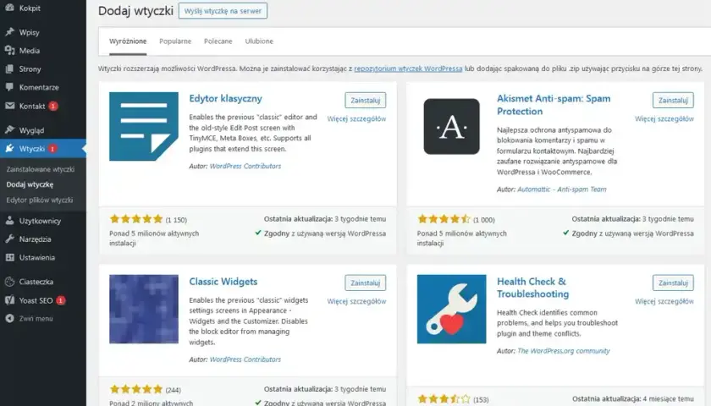Open The WordPress.org community author link
The width and height of the screenshot is (711, 406).
(x=564, y=351)
